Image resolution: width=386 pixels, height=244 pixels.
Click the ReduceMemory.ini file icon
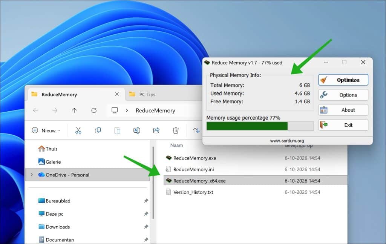(168, 169)
